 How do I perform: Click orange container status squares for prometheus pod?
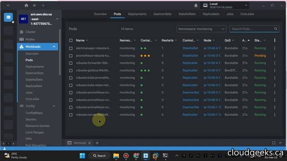coord(145,55)
